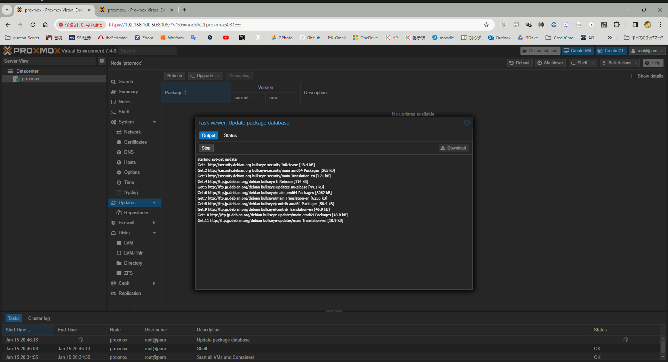Screen dimensions: 668x362
Task: Expand the root@pam user menu
Action: pos(647,51)
